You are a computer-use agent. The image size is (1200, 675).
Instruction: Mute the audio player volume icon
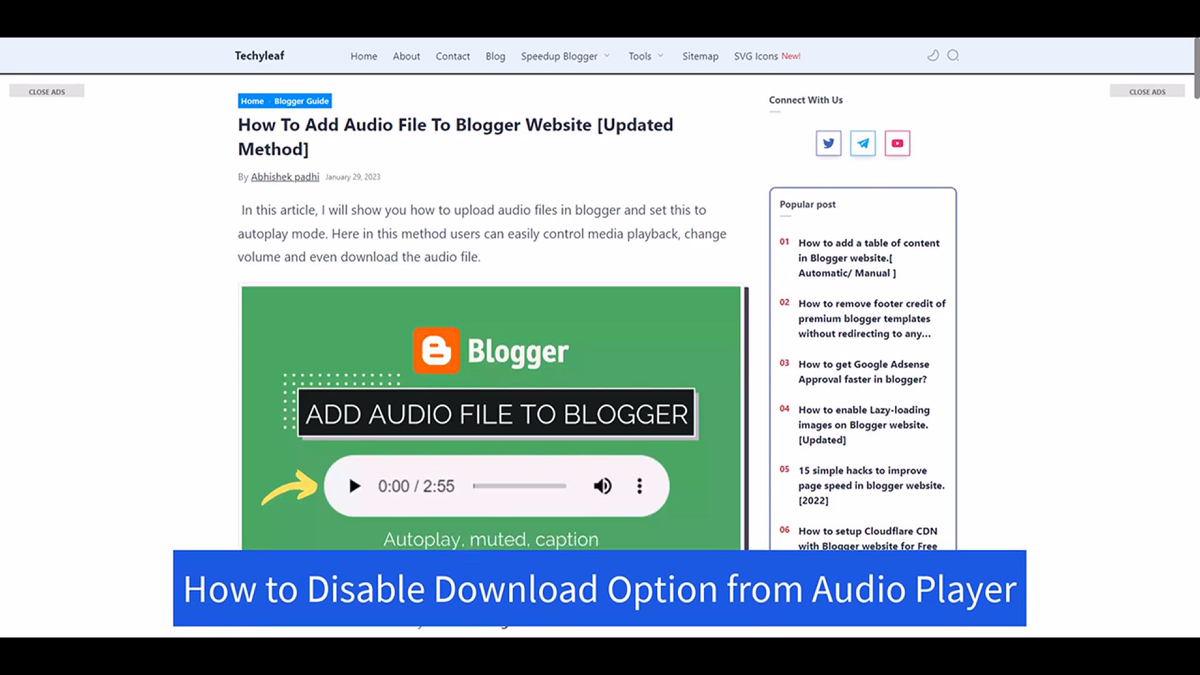pos(602,486)
